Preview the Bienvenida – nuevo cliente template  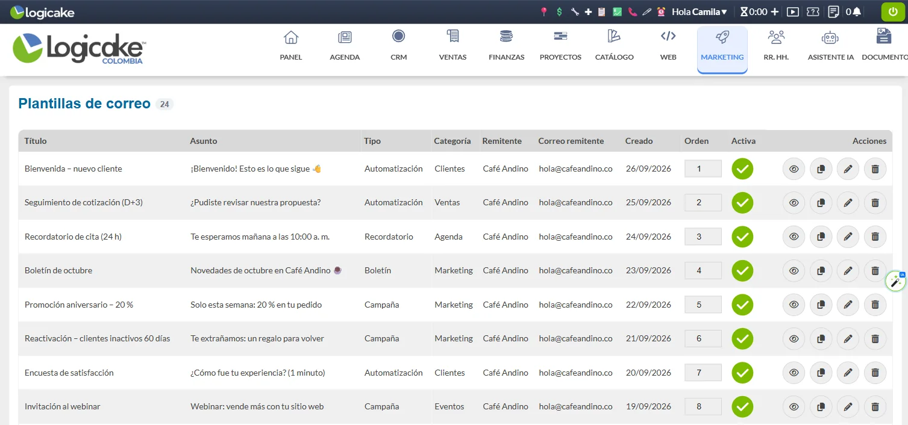(794, 169)
